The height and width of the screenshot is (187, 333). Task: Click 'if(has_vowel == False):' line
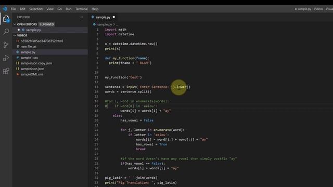click(x=143, y=164)
